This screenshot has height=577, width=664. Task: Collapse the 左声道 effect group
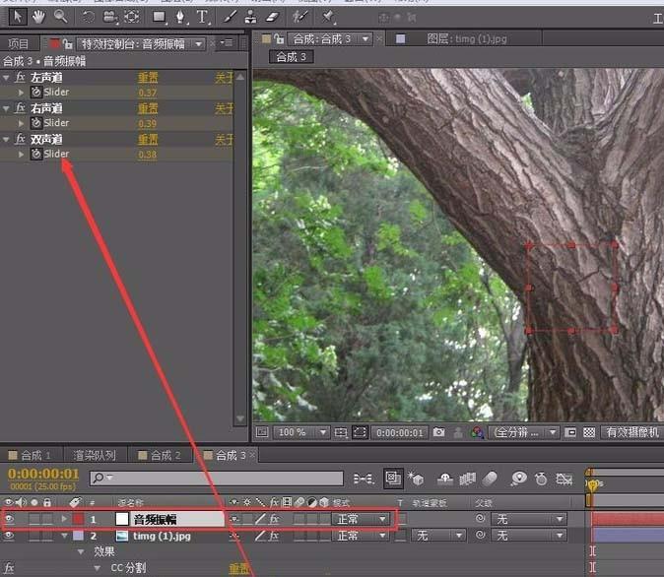click(x=7, y=78)
